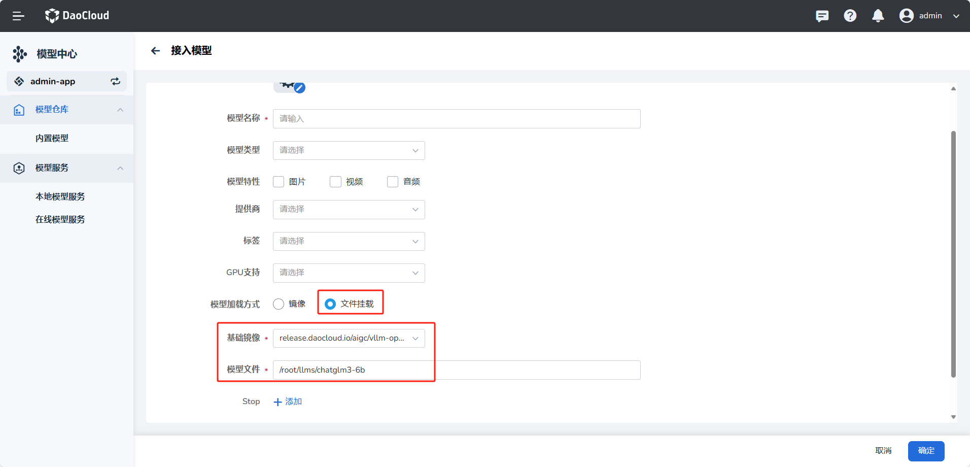The image size is (970, 467).
Task: Click the 模型仓库 warehouse icon
Action: pyautogui.click(x=19, y=110)
